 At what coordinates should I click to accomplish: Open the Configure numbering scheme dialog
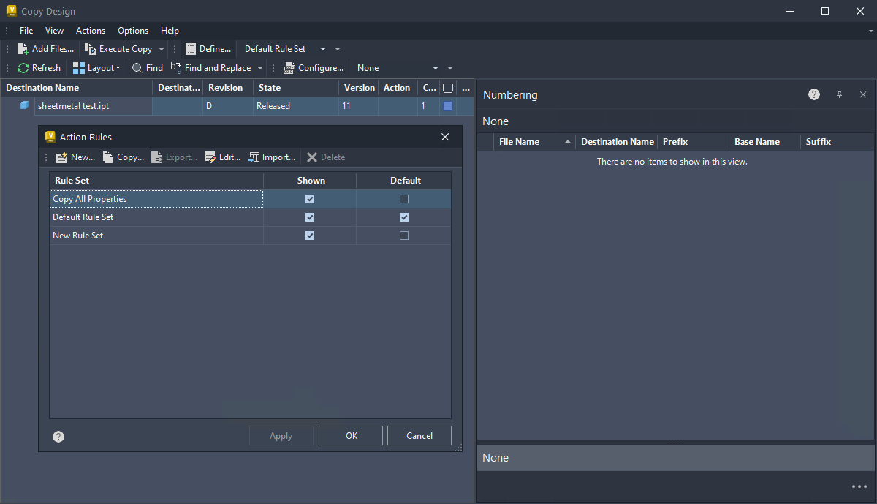coord(314,67)
